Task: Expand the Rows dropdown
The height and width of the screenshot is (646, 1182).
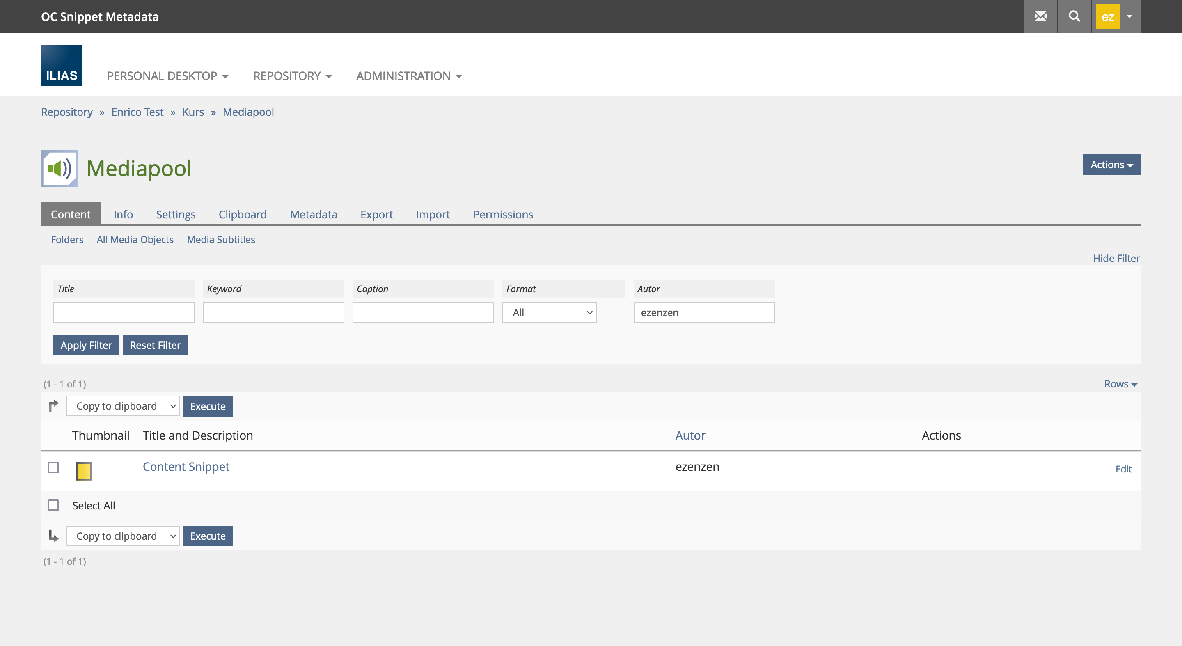Action: pos(1120,384)
